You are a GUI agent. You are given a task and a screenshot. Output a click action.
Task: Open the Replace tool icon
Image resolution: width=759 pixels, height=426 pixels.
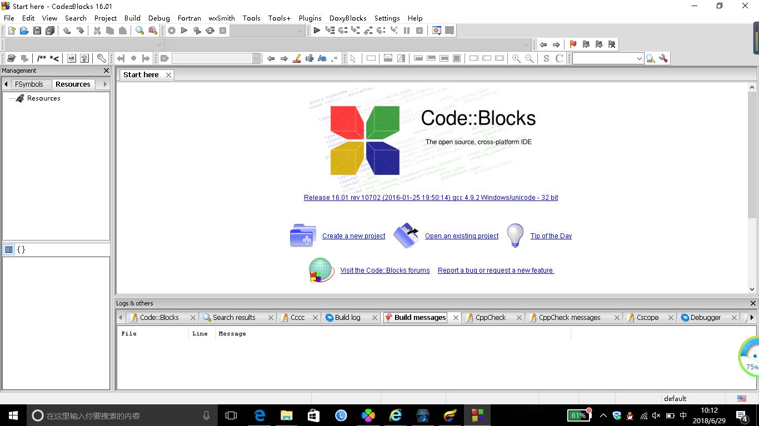[153, 31]
